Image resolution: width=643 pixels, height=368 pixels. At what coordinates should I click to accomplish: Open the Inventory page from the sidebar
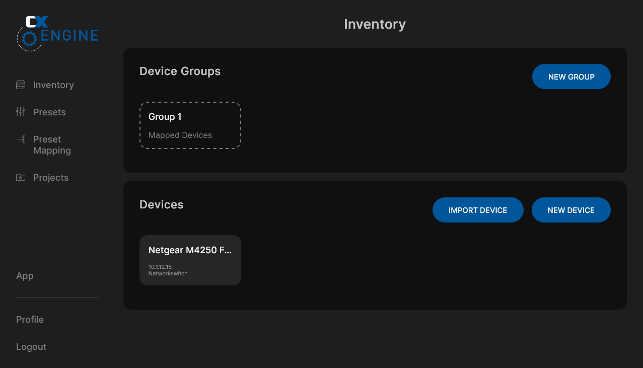point(53,85)
